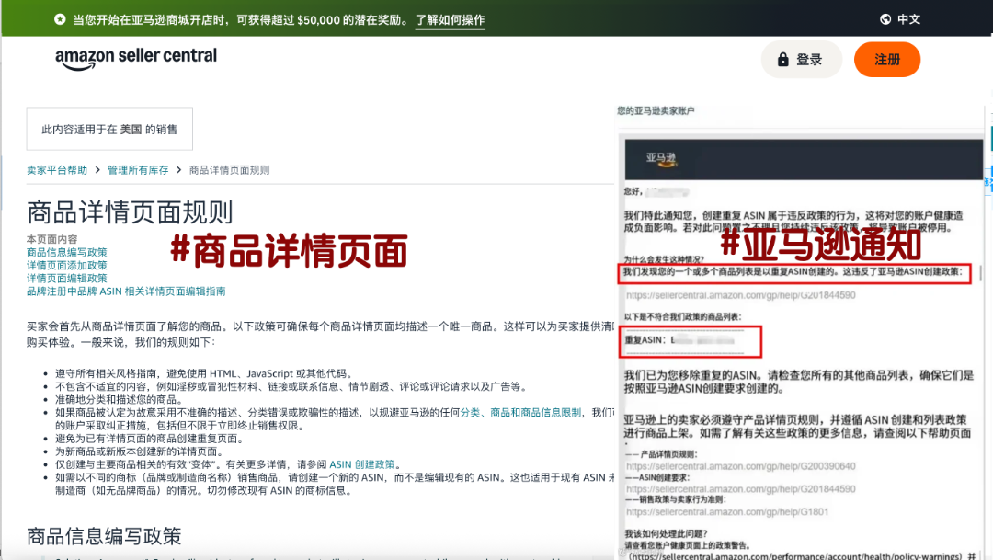
Task: Open the G201844590 help URL under the policy notice
Action: (x=740, y=295)
